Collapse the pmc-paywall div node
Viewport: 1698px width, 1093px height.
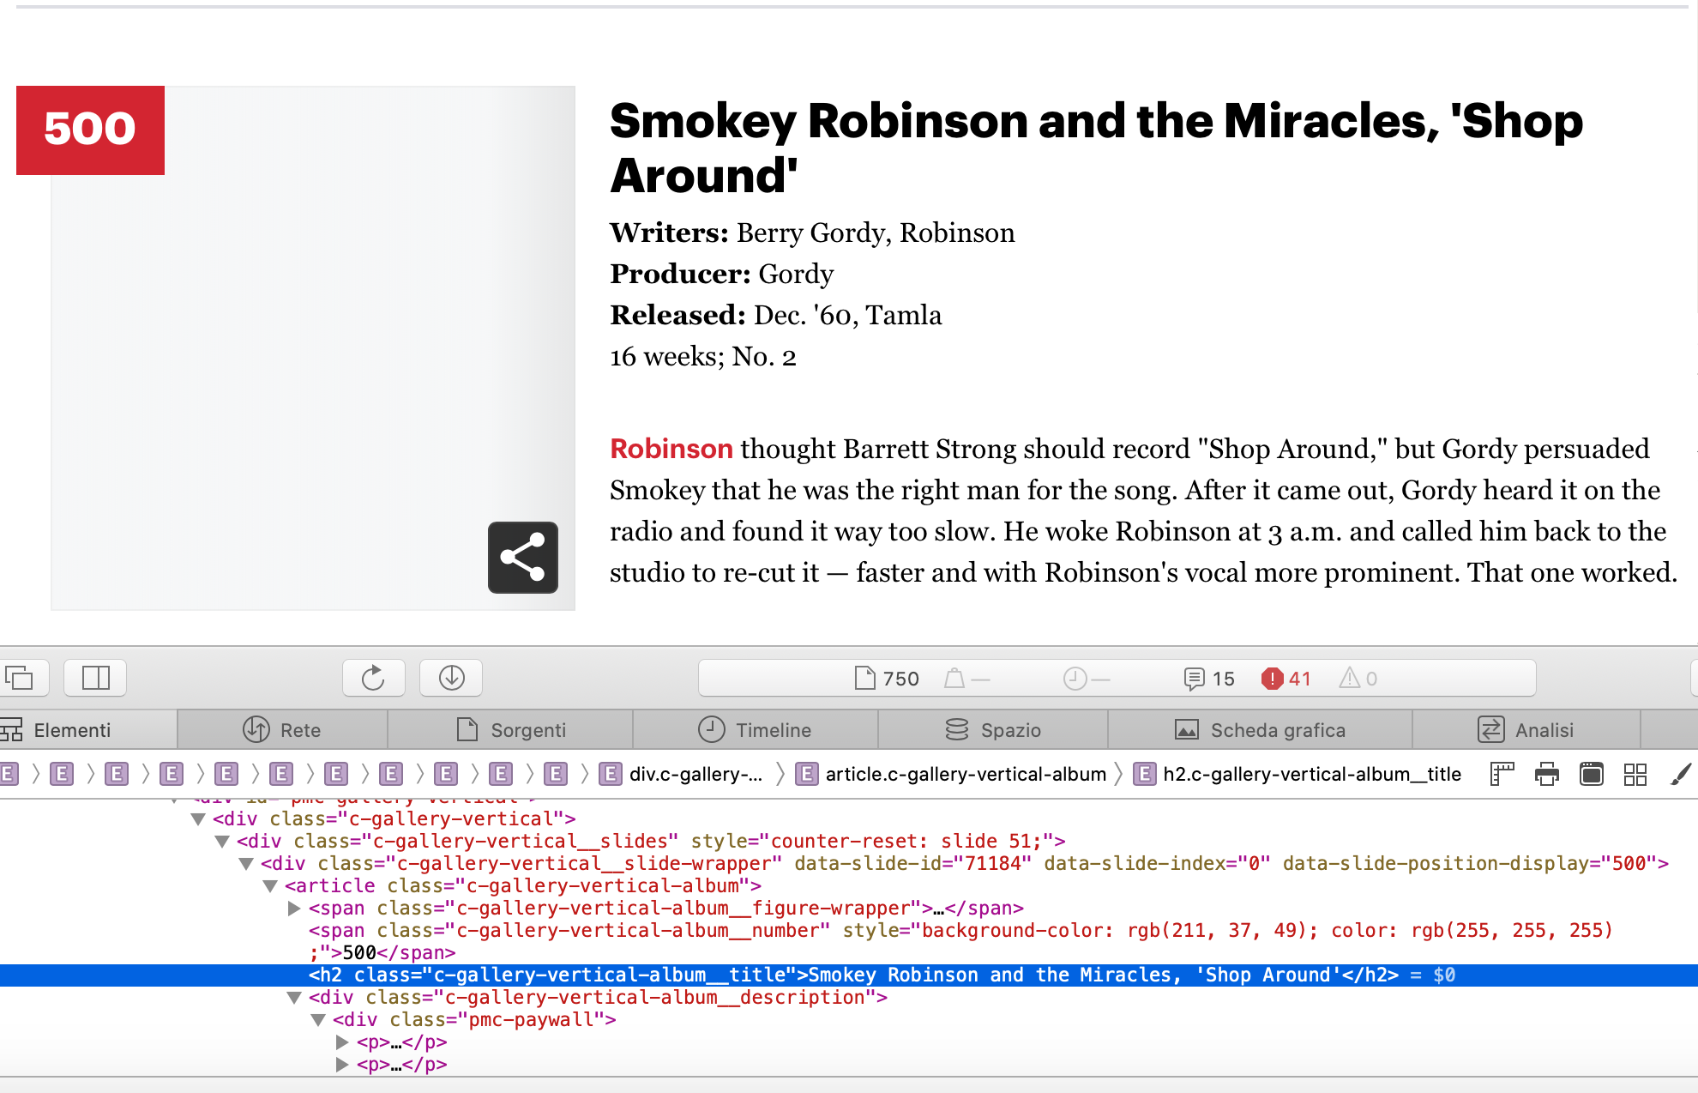coord(318,1020)
